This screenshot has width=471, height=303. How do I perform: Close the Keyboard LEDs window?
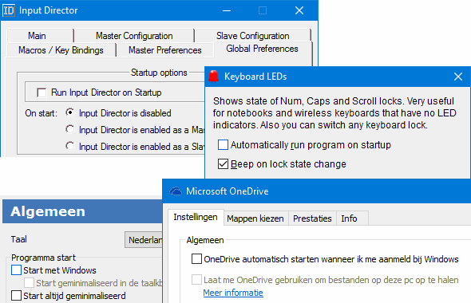[x=458, y=77]
